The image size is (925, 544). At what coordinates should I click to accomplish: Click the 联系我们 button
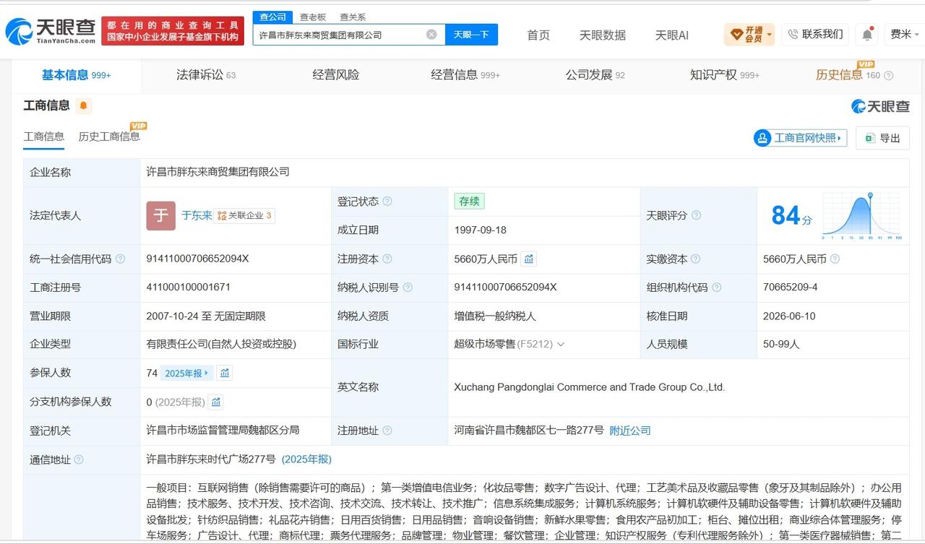(815, 34)
